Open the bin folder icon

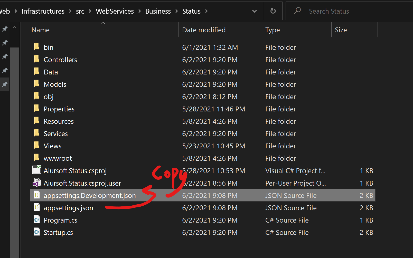[36, 47]
